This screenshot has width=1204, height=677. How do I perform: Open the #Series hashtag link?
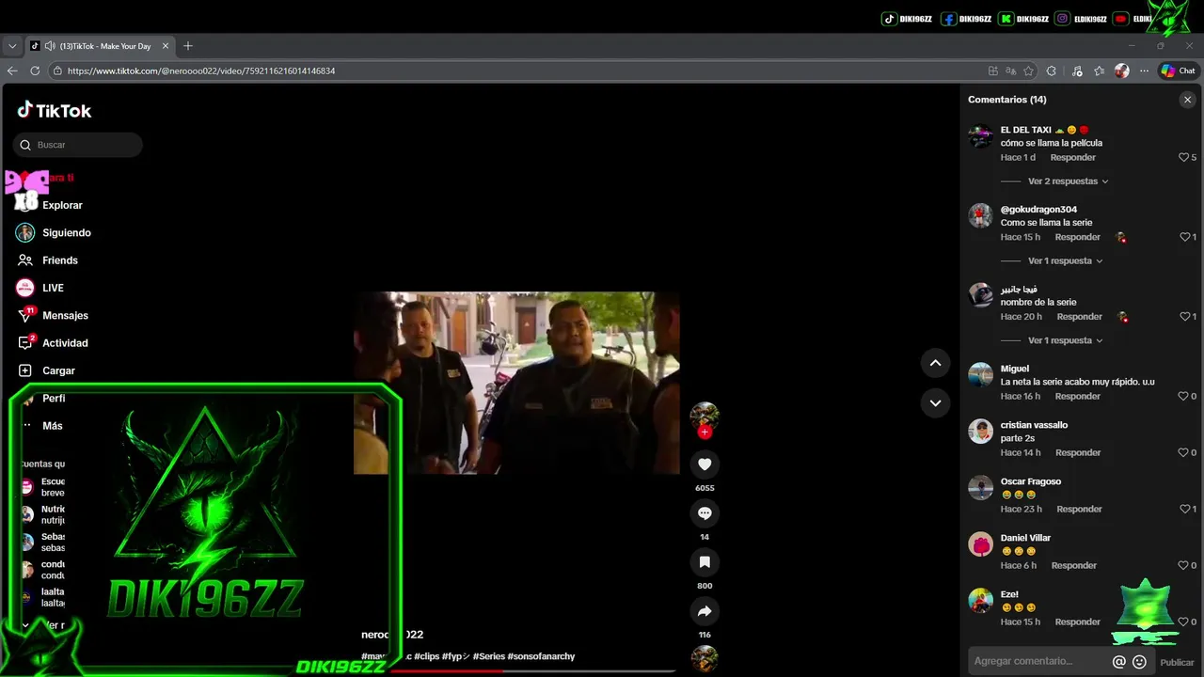[489, 656]
